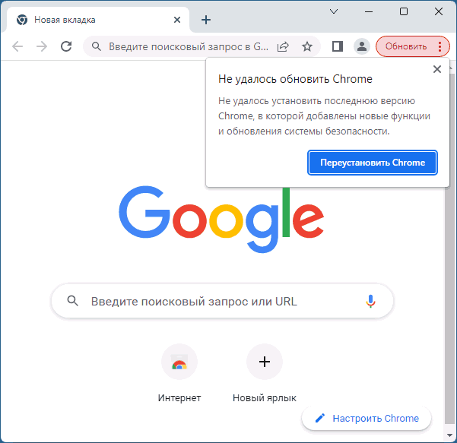Click Переустановить Chrome button
457x443 pixels.
click(373, 163)
